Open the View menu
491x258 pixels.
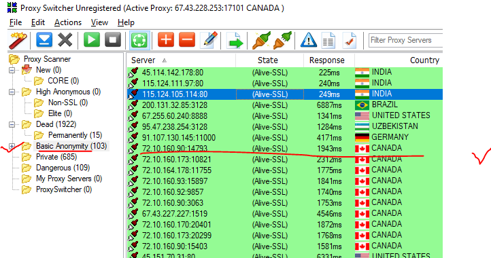tap(99, 22)
